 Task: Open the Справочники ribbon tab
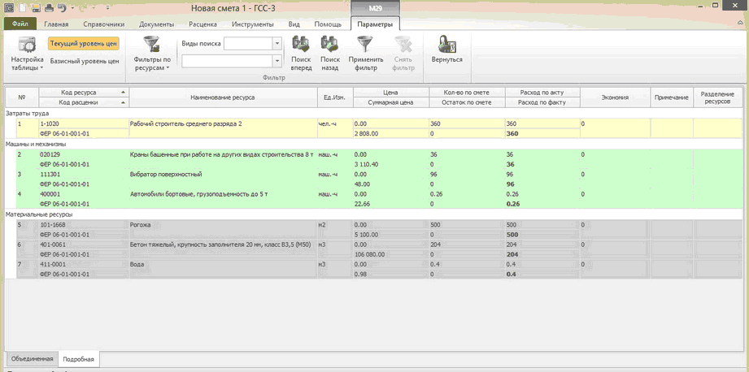pos(103,24)
